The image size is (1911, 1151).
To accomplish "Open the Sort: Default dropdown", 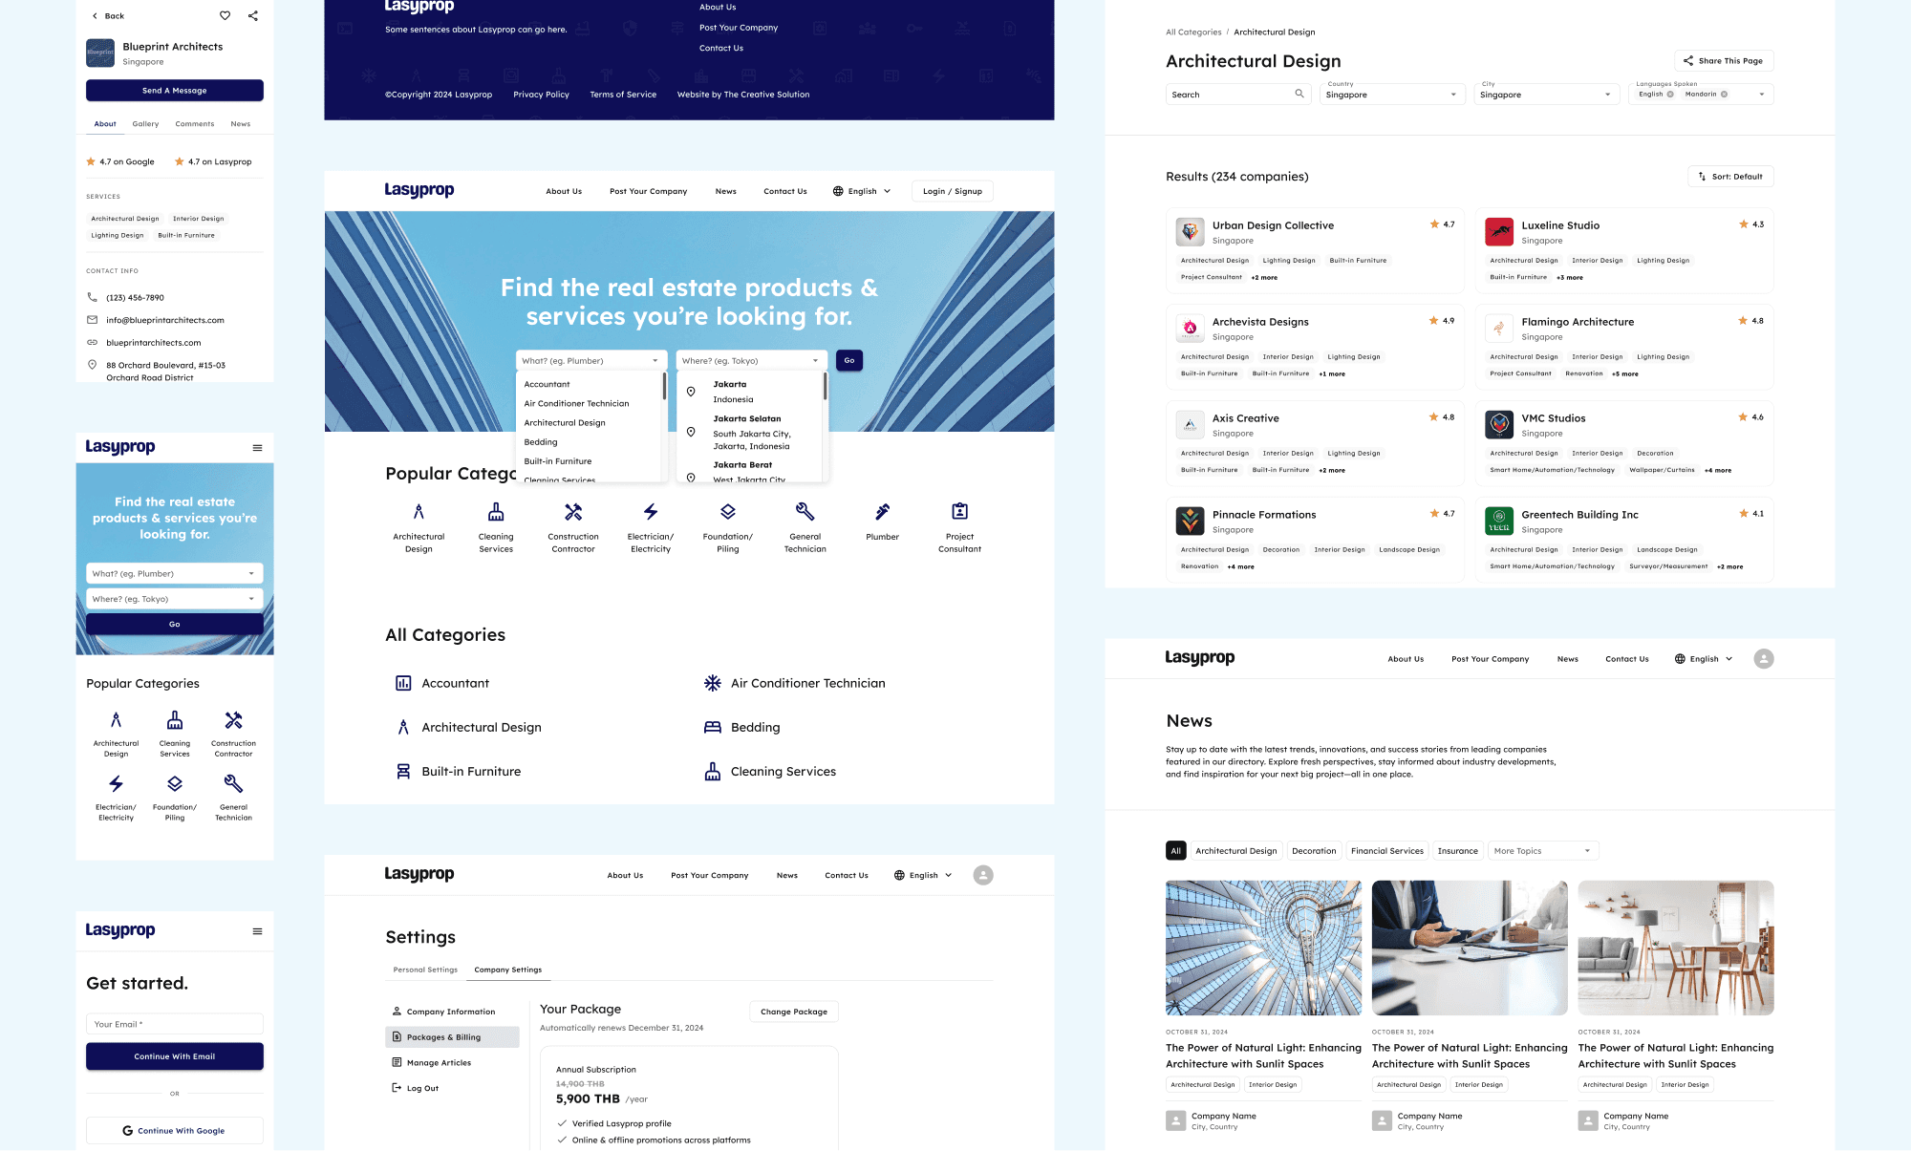I will tap(1730, 177).
